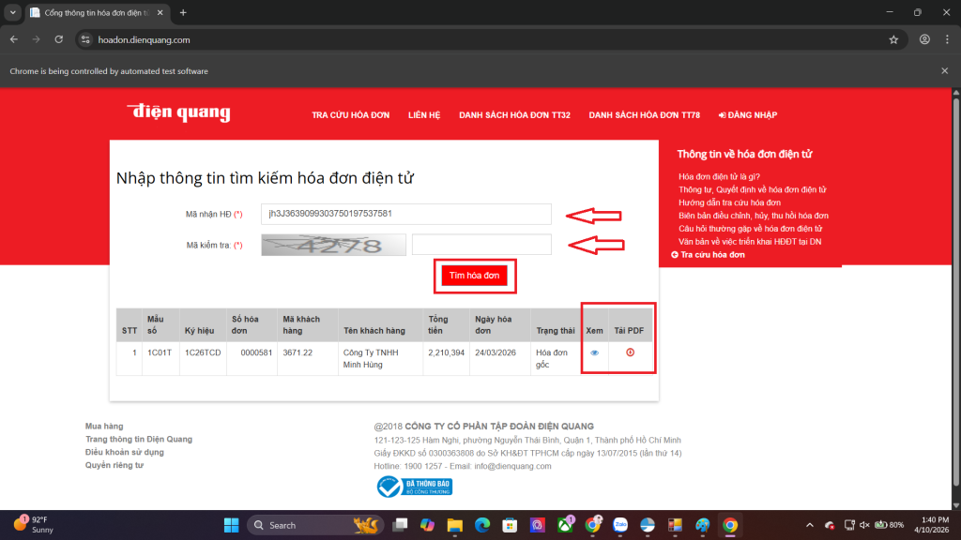Viewport: 961px width, 540px height.
Task: Select the LIÊN HỆ menu item
Action: point(424,115)
